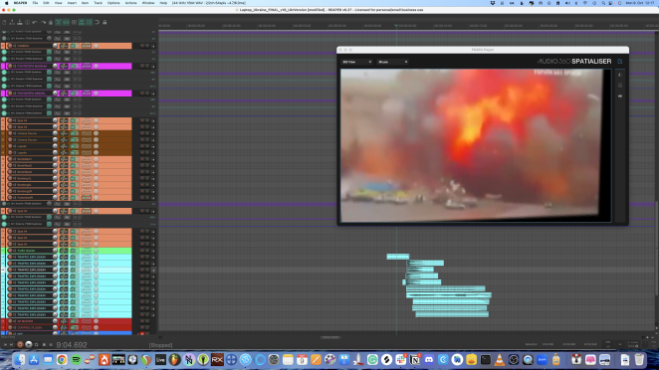
Task: Open the Options menu
Action: click(x=113, y=3)
